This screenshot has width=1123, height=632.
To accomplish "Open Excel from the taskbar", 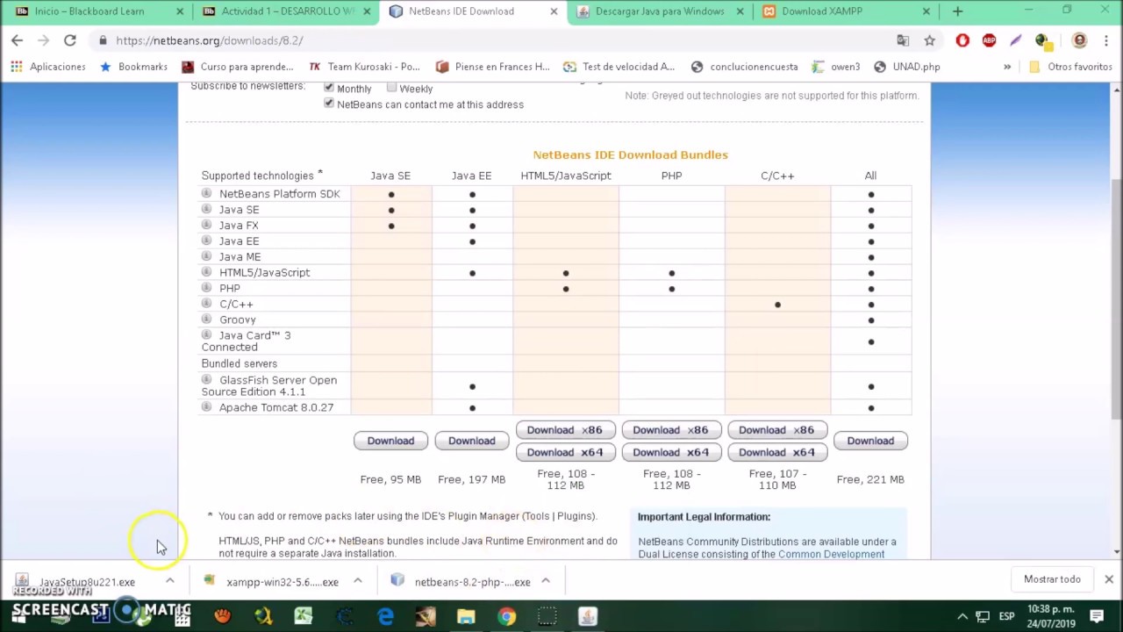I will [304, 617].
